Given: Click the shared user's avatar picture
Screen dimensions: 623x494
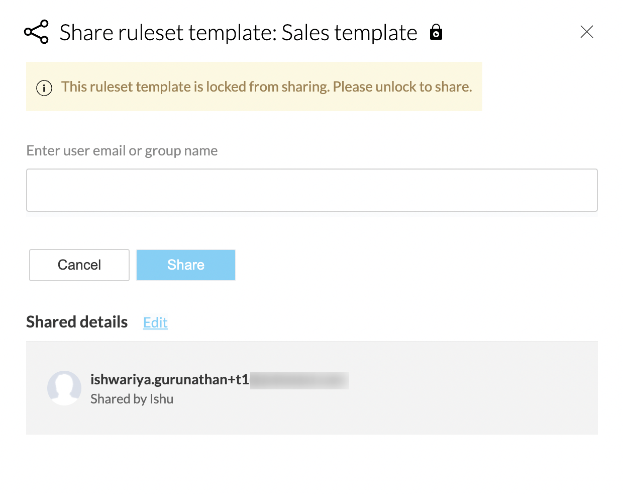Looking at the screenshot, I should [x=64, y=388].
